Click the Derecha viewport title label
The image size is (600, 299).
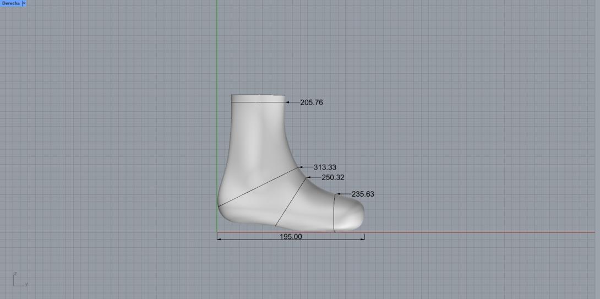[10, 3]
